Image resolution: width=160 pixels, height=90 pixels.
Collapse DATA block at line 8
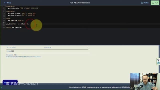coord(5,19)
